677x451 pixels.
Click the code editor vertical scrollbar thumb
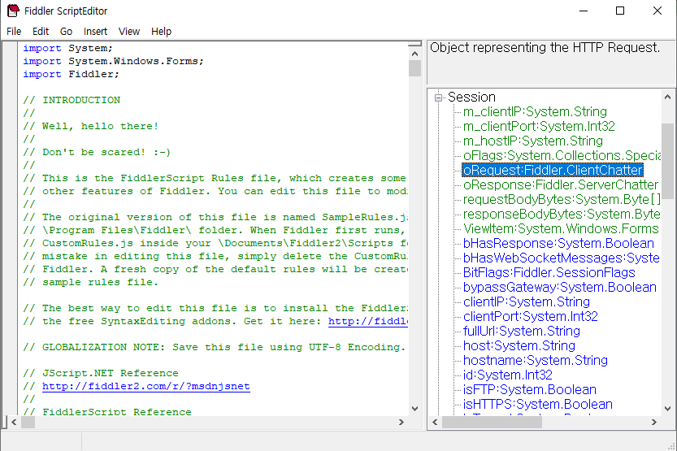415,68
